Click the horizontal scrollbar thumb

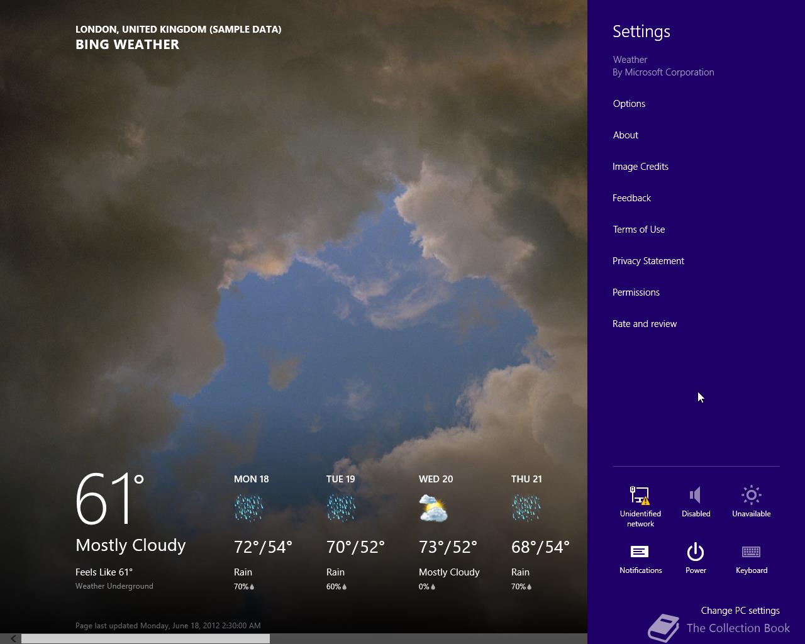[x=146, y=638]
